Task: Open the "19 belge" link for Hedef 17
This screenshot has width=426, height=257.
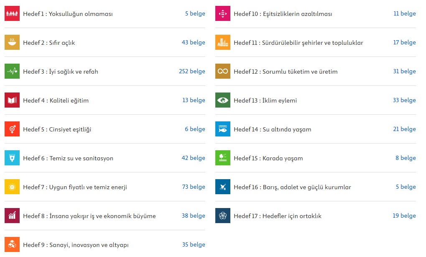Action: [x=404, y=216]
